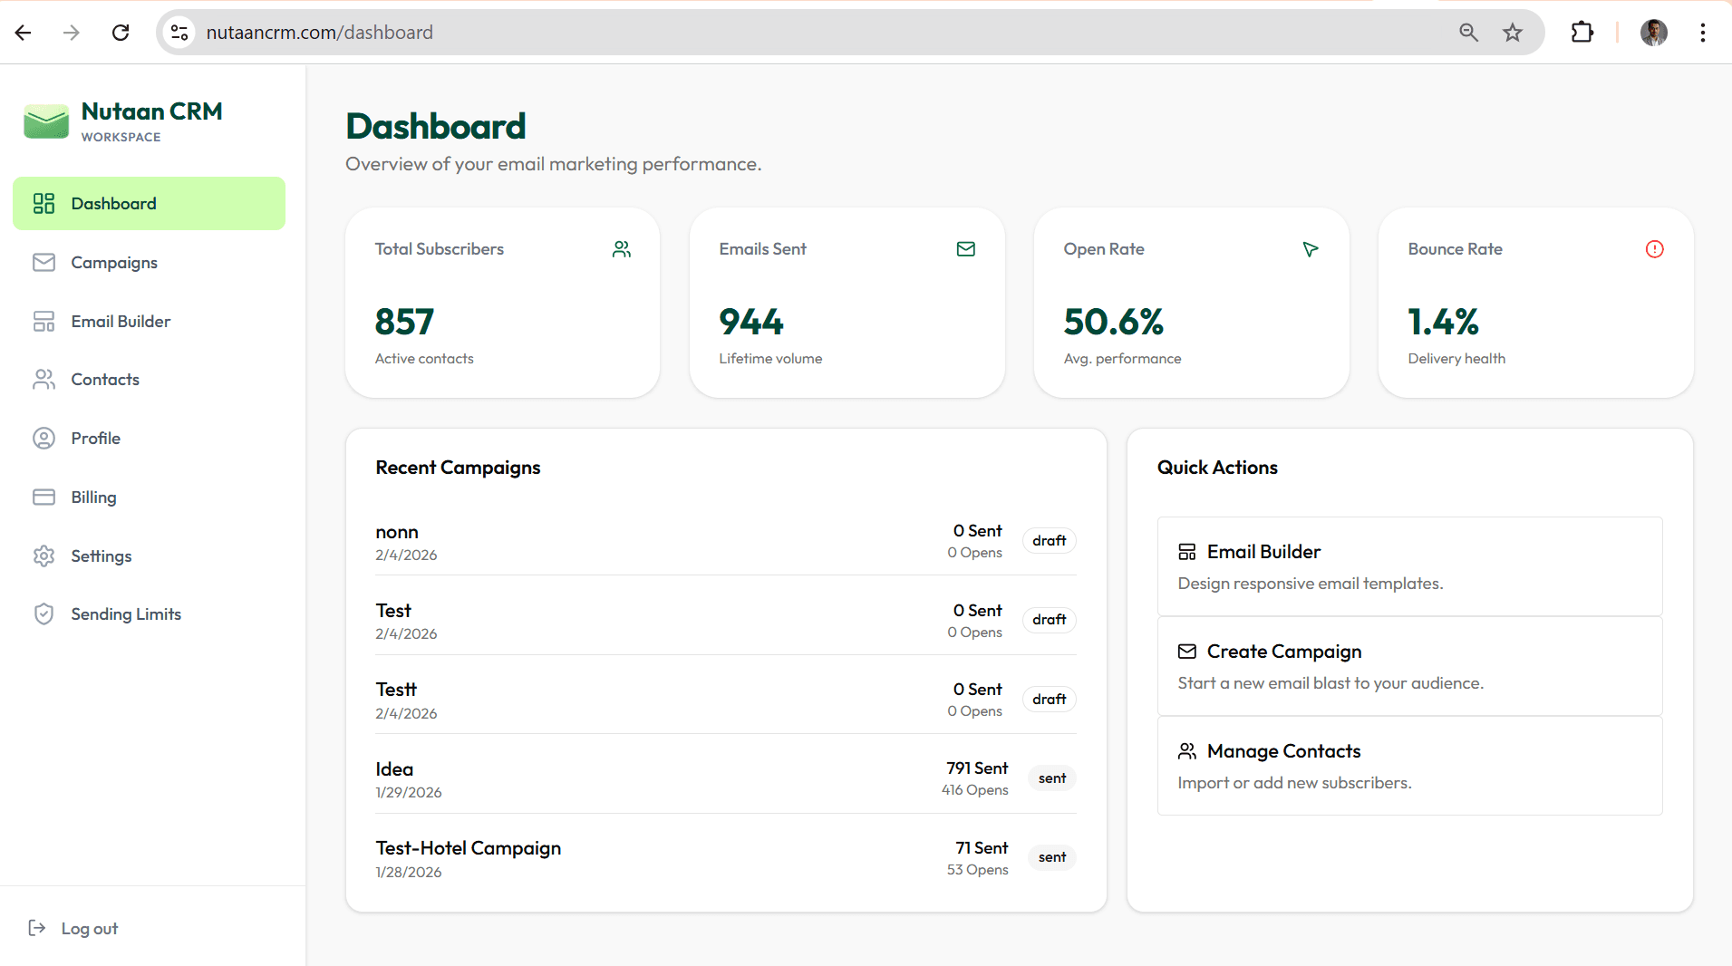
Task: Open the Billing card icon
Action: click(x=44, y=497)
